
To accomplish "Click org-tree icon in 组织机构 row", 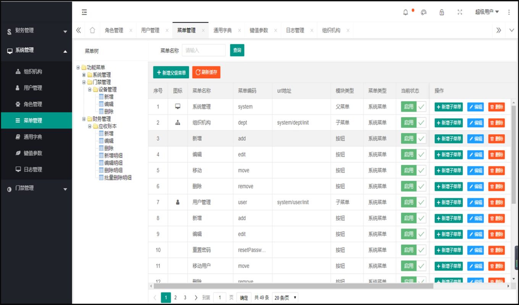I will pos(178,122).
